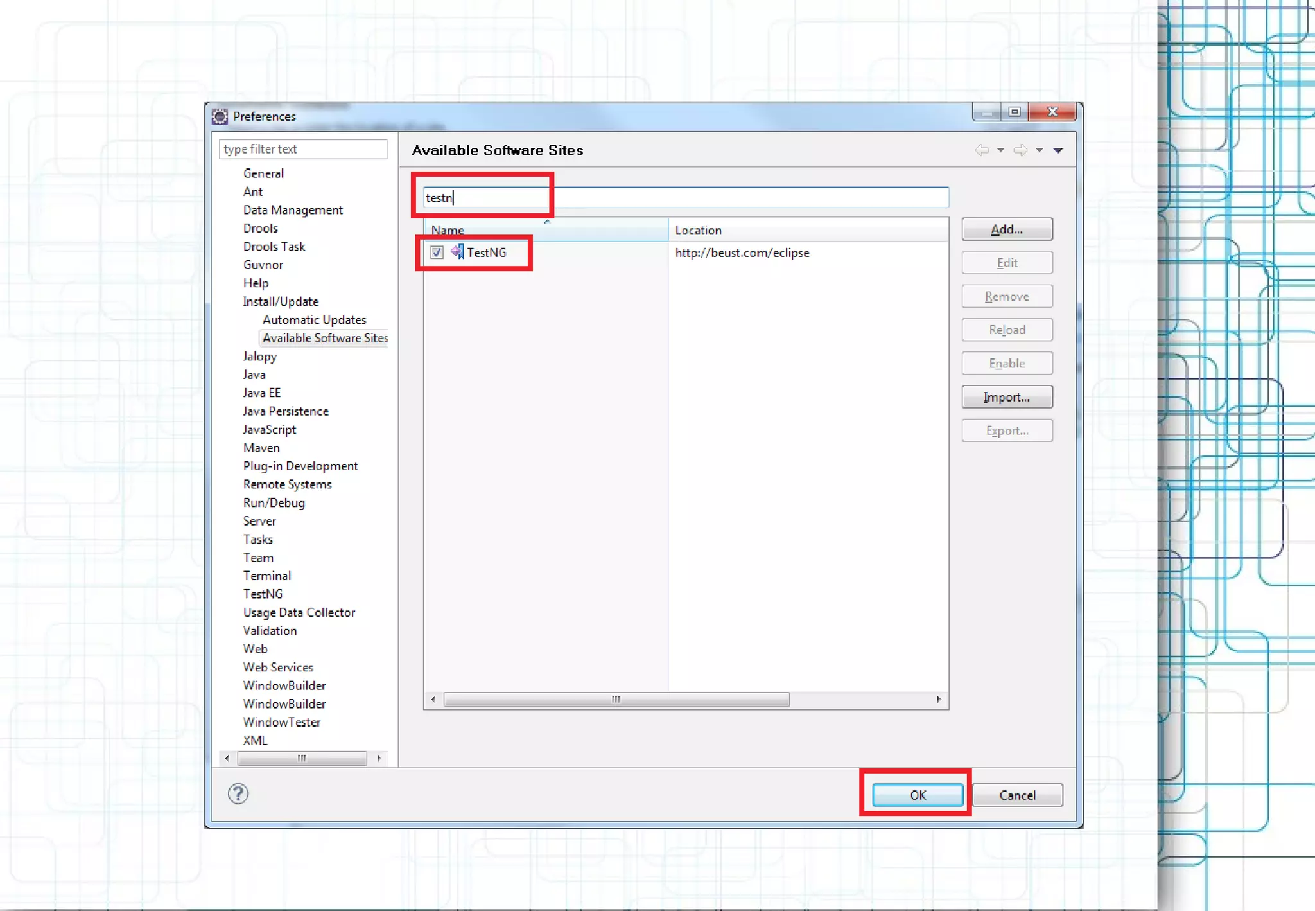Click the right arrow of tree scrollbar
This screenshot has width=1315, height=911.
coord(379,758)
